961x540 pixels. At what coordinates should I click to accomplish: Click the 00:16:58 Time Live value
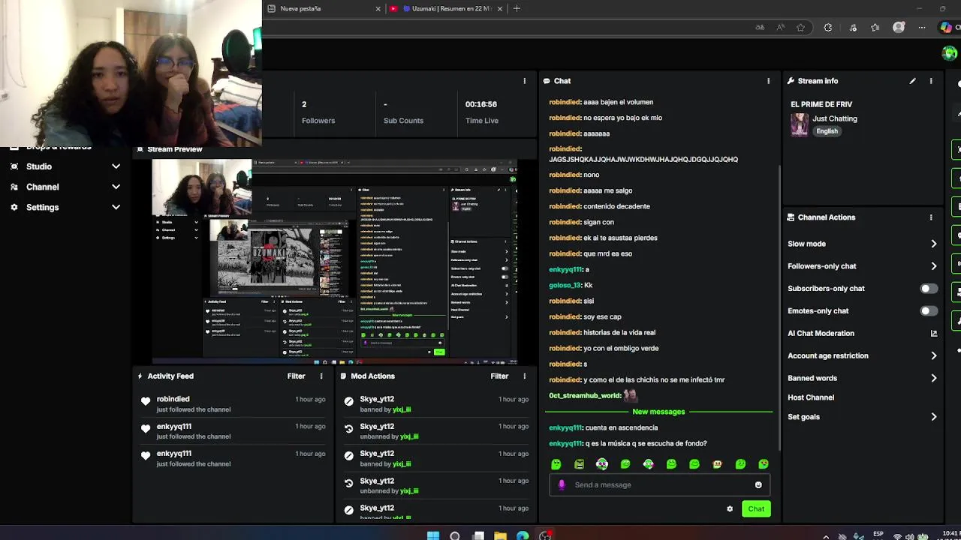tap(480, 104)
